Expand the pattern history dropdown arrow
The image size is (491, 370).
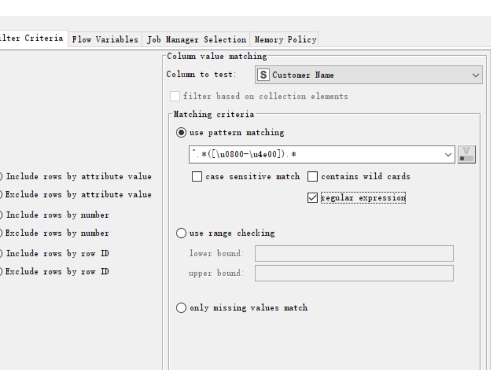click(x=447, y=155)
